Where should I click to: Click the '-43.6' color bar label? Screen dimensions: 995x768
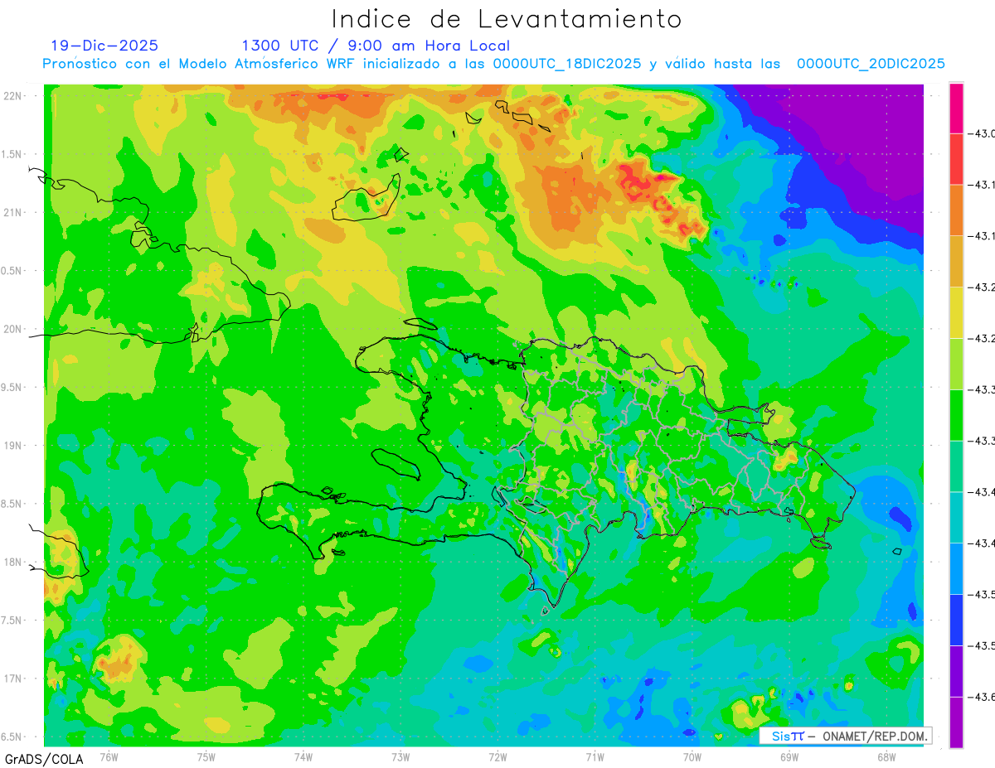coord(982,697)
